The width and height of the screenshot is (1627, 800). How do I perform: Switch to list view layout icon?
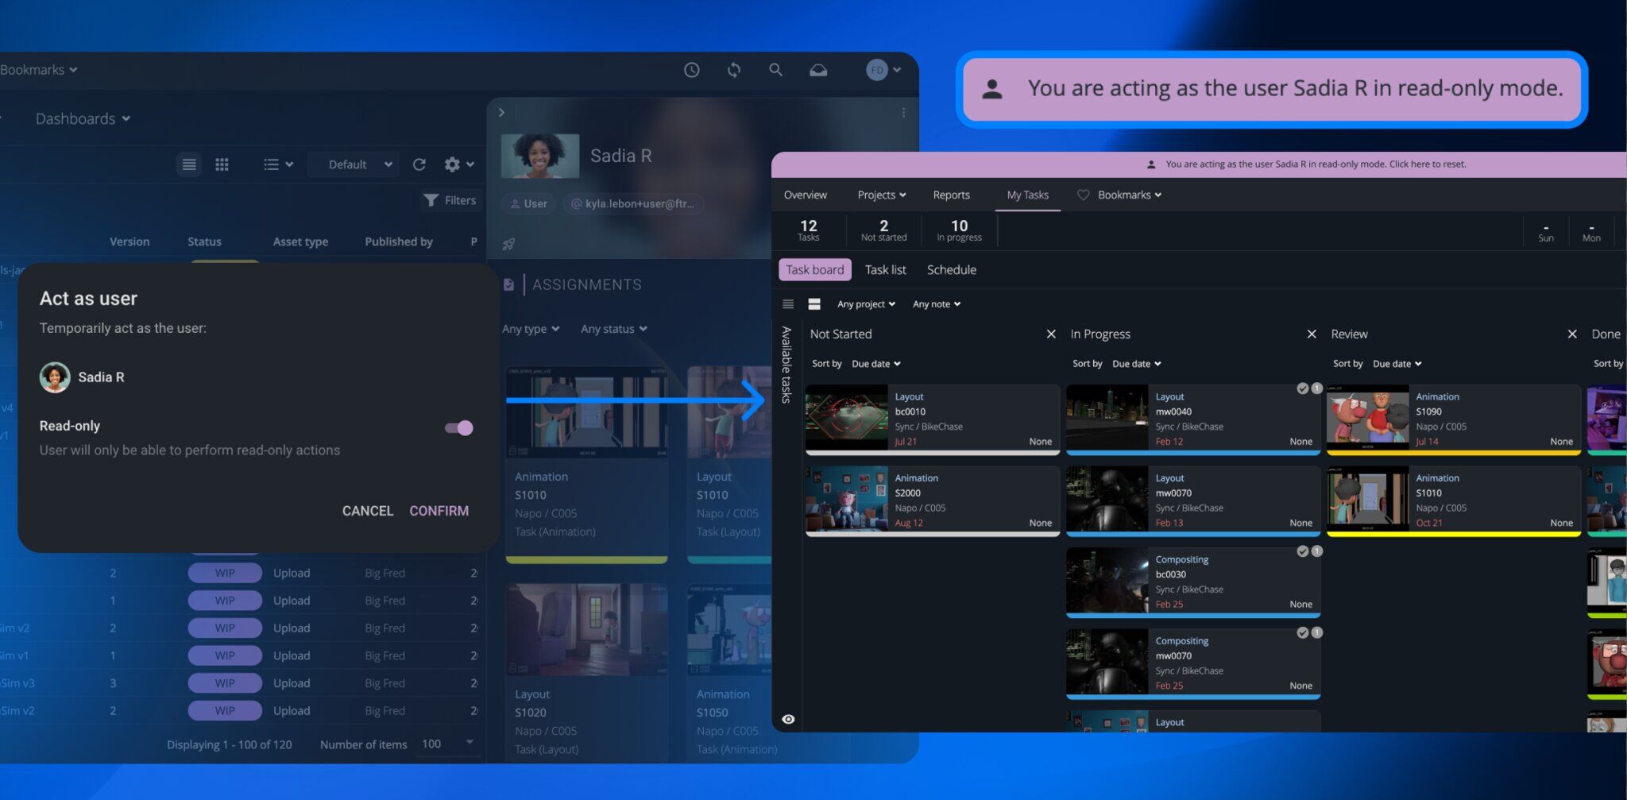(x=189, y=164)
